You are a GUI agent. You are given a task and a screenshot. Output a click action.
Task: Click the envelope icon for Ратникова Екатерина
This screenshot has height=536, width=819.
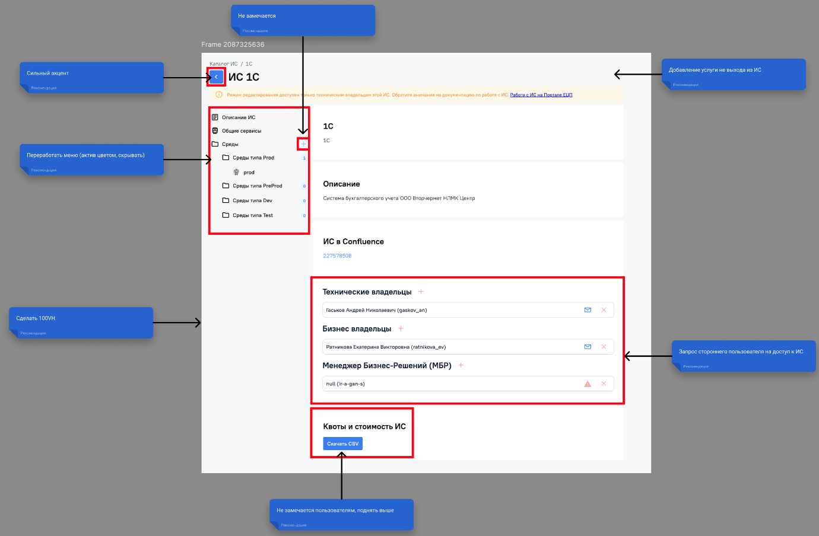tap(588, 346)
